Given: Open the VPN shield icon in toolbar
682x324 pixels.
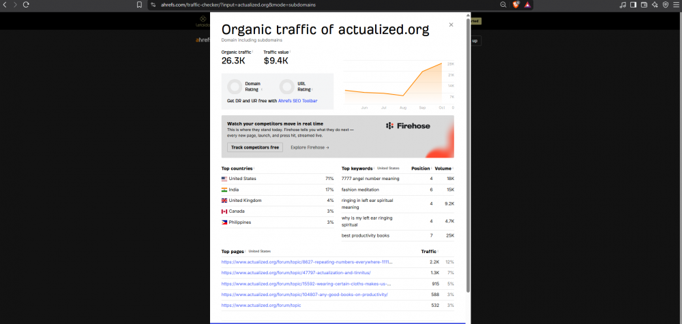Looking at the screenshot, I should [x=666, y=5].
